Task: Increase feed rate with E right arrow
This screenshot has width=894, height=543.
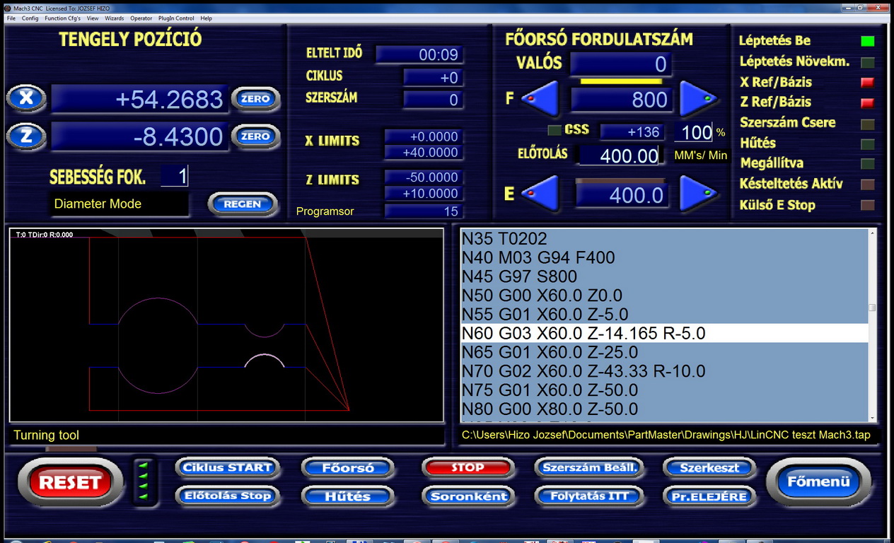Action: tap(698, 194)
